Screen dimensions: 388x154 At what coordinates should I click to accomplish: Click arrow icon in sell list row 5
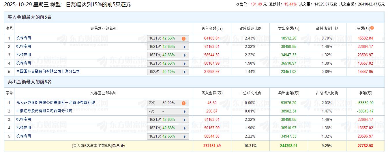(184, 136)
